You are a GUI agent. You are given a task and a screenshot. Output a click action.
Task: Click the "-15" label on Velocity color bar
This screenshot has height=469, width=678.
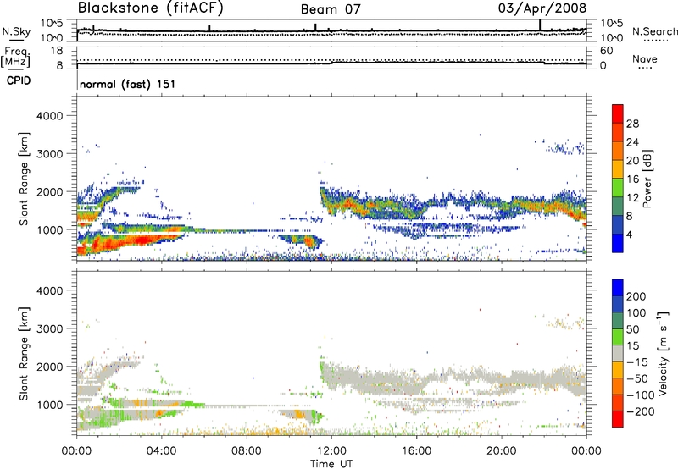tap(637, 361)
